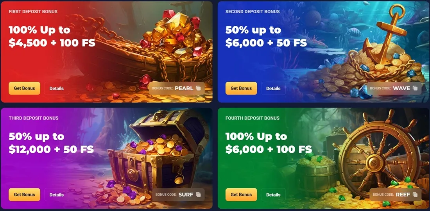Viewport: 430px width, 211px height.
Task: Get Bonus for first deposit offer
Action: (x=24, y=88)
